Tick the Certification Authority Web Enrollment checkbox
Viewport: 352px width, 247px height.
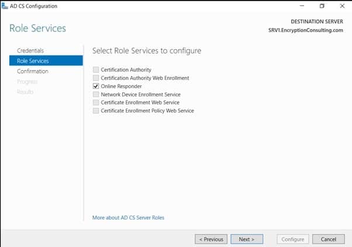click(x=96, y=78)
